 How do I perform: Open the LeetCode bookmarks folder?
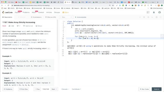[106, 8]
